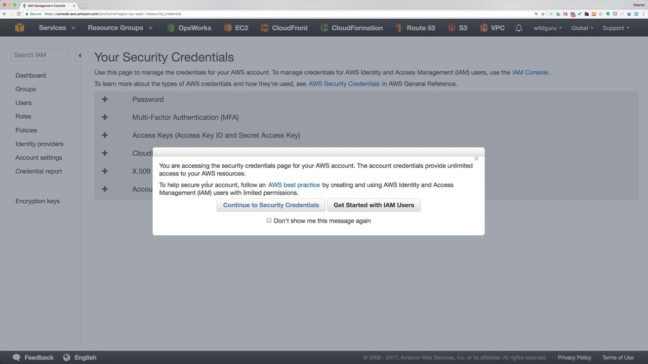648x364 pixels.
Task: Open the VPC shortcut in the navbar
Action: (492, 28)
